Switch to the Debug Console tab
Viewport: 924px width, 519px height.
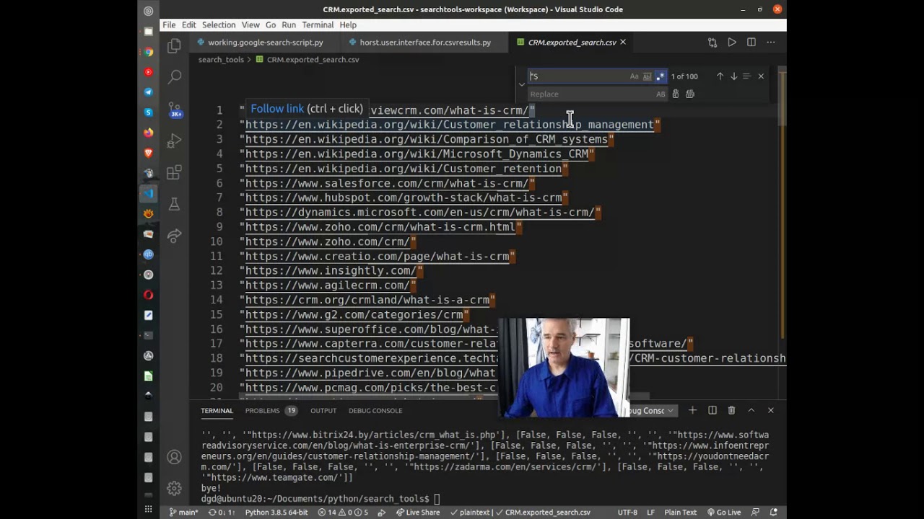(x=375, y=411)
